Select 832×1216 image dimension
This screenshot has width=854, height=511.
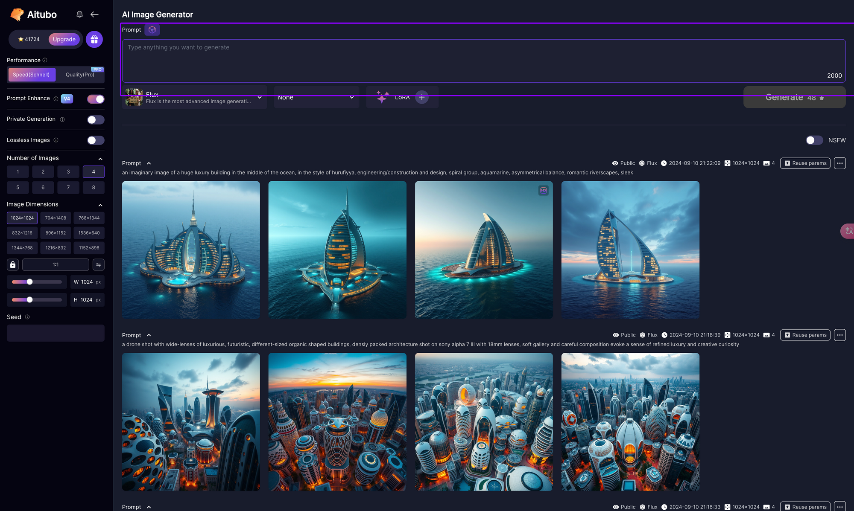[22, 233]
